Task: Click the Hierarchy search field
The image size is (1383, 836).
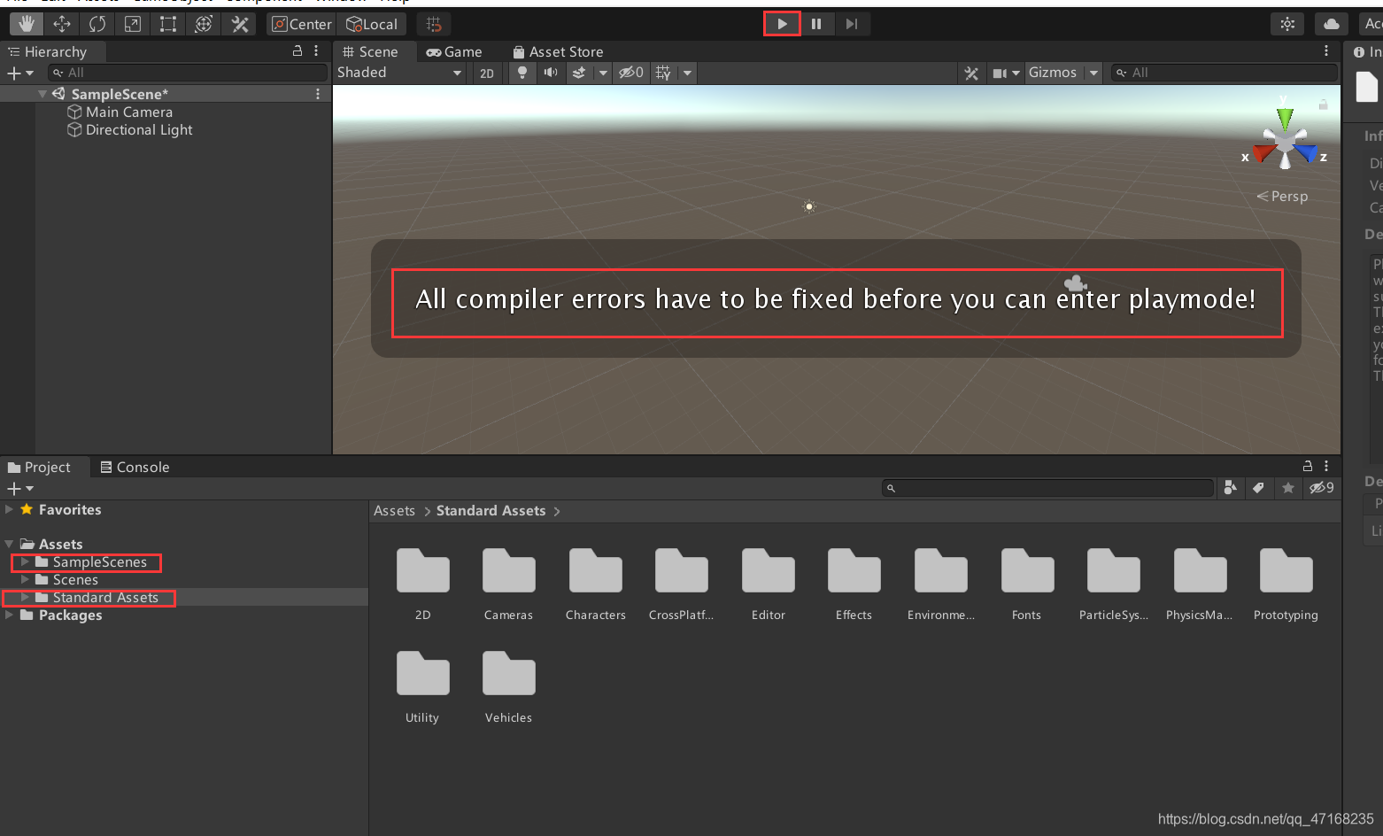Action: click(188, 73)
